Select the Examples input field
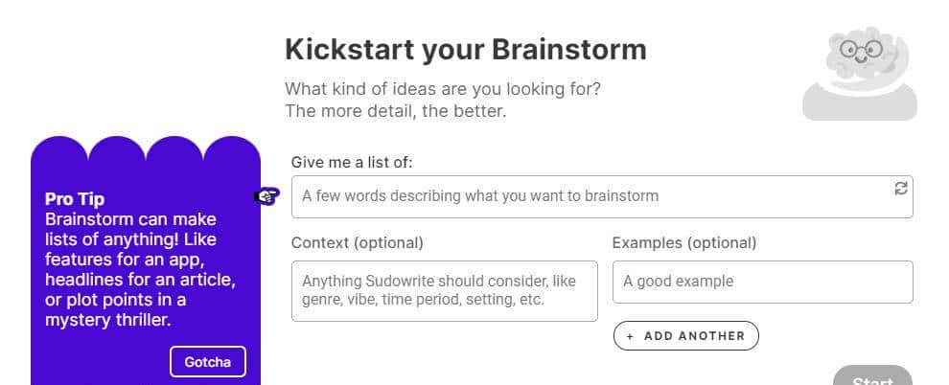The width and height of the screenshot is (949, 385). [x=762, y=282]
